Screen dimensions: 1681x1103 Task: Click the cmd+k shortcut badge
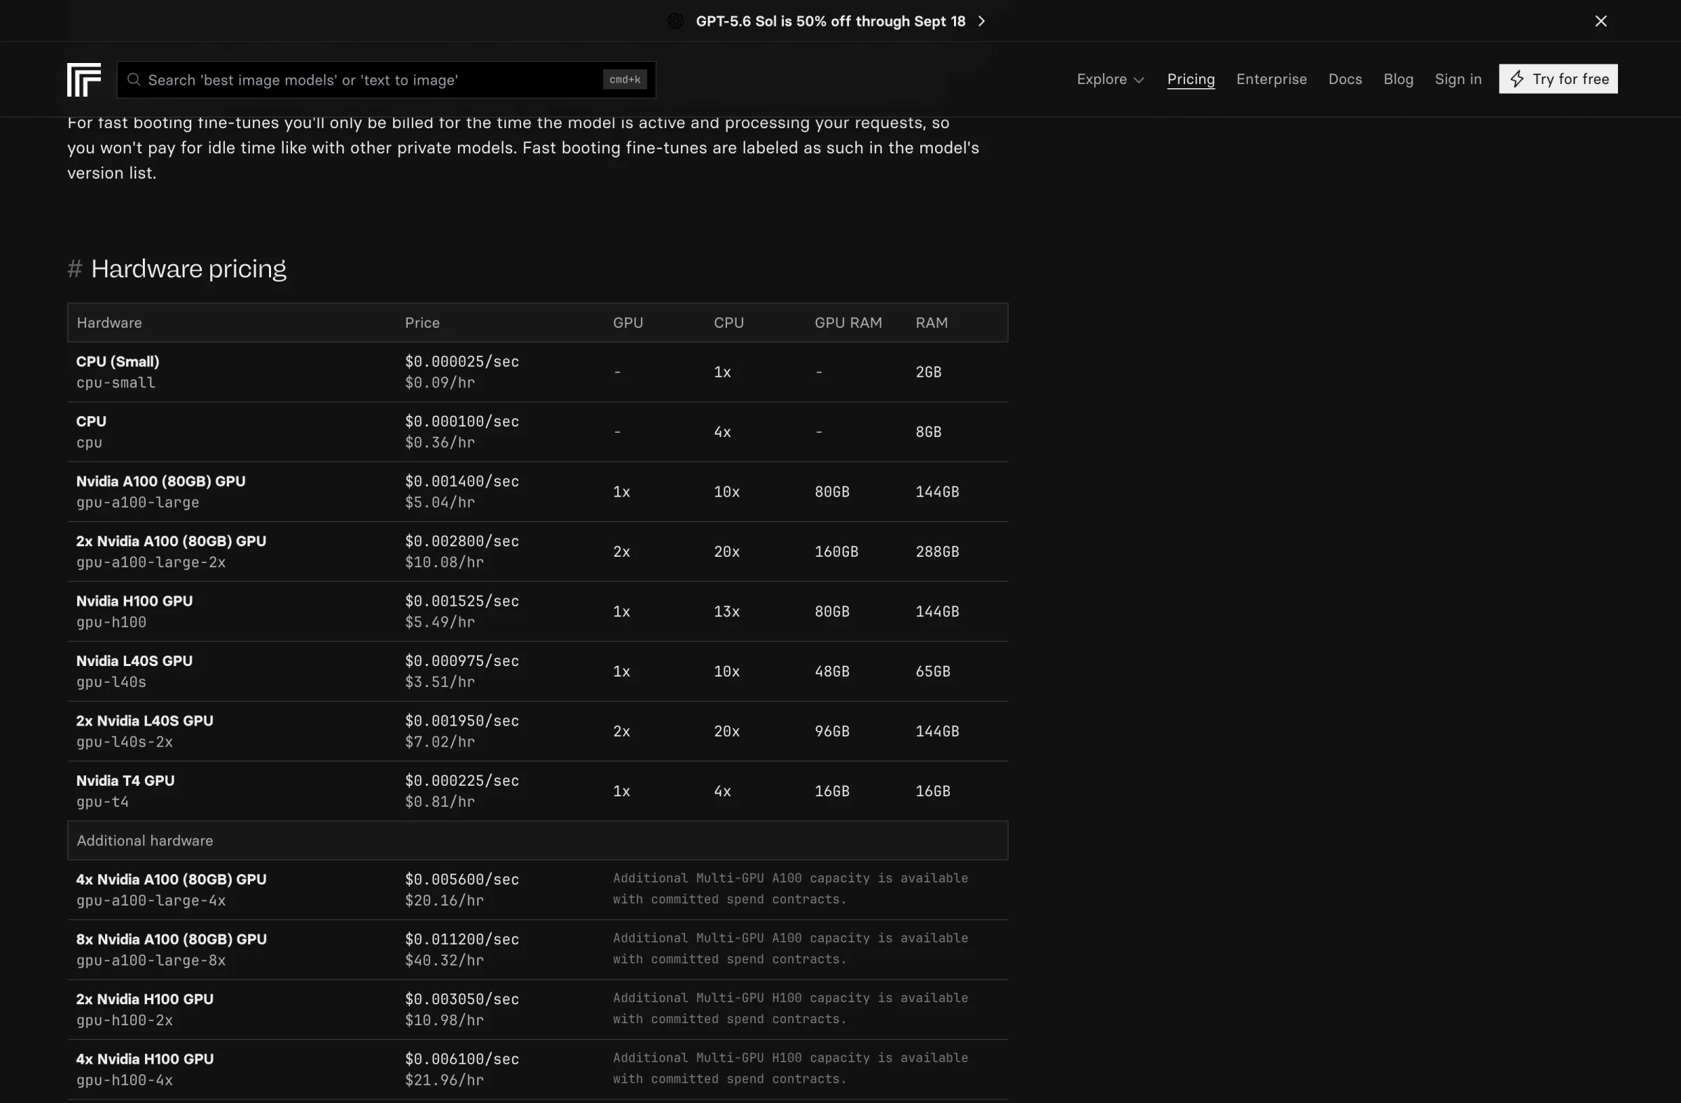[x=624, y=80]
